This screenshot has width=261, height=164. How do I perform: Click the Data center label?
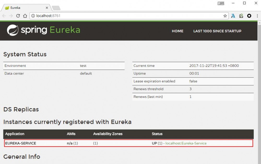pos(14,73)
